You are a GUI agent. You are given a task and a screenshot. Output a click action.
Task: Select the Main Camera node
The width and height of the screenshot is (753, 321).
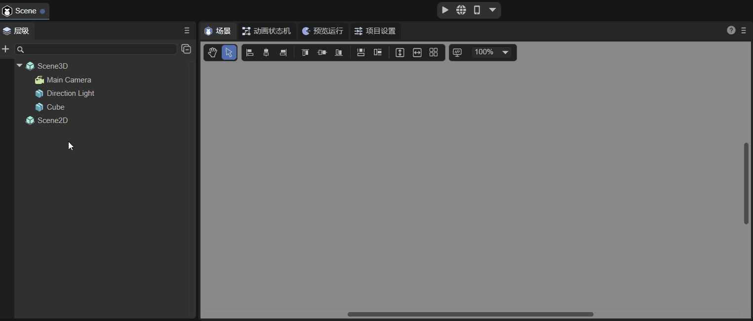click(69, 80)
